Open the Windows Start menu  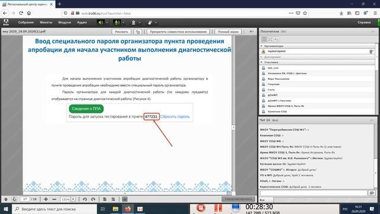pos(6,209)
